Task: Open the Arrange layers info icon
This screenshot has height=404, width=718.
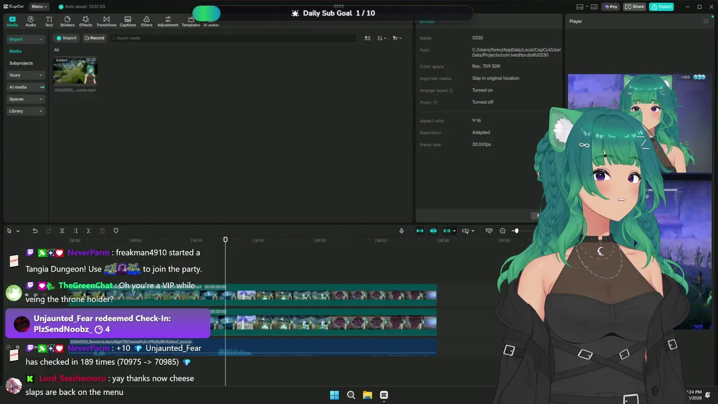Action: pyautogui.click(x=451, y=90)
